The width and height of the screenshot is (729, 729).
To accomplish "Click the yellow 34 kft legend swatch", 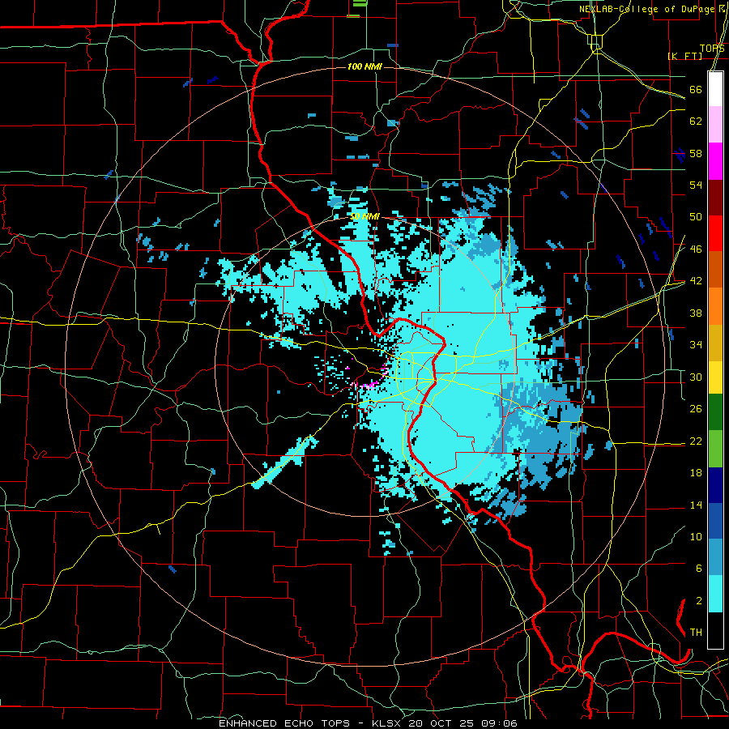I will (715, 377).
